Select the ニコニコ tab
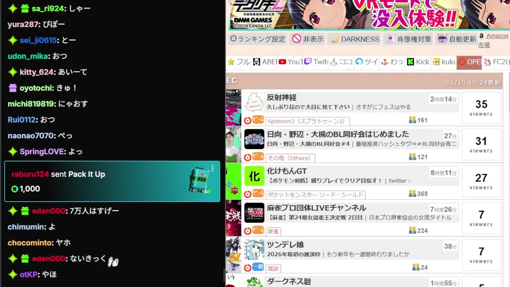 [341, 62]
